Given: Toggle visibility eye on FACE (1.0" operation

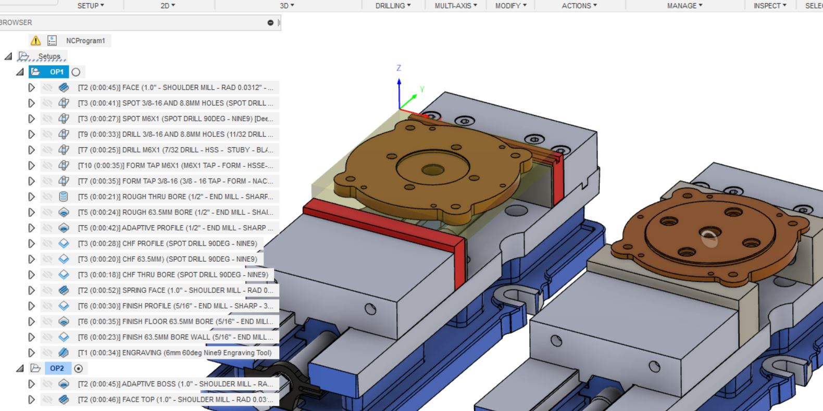Looking at the screenshot, I should [47, 87].
